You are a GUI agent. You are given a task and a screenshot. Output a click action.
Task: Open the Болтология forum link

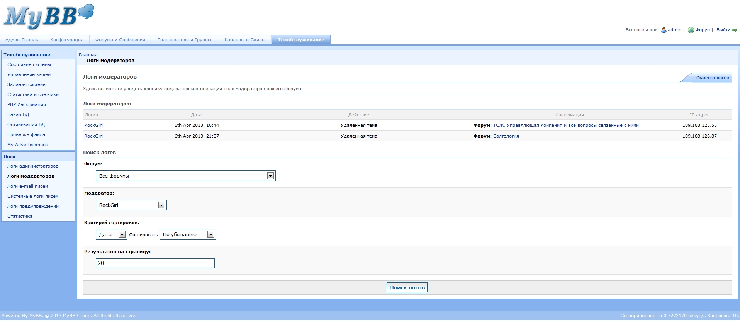[x=506, y=136]
